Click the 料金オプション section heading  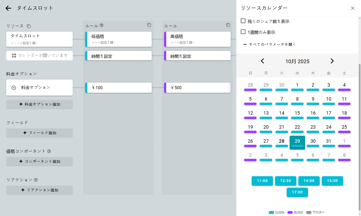click(22, 74)
